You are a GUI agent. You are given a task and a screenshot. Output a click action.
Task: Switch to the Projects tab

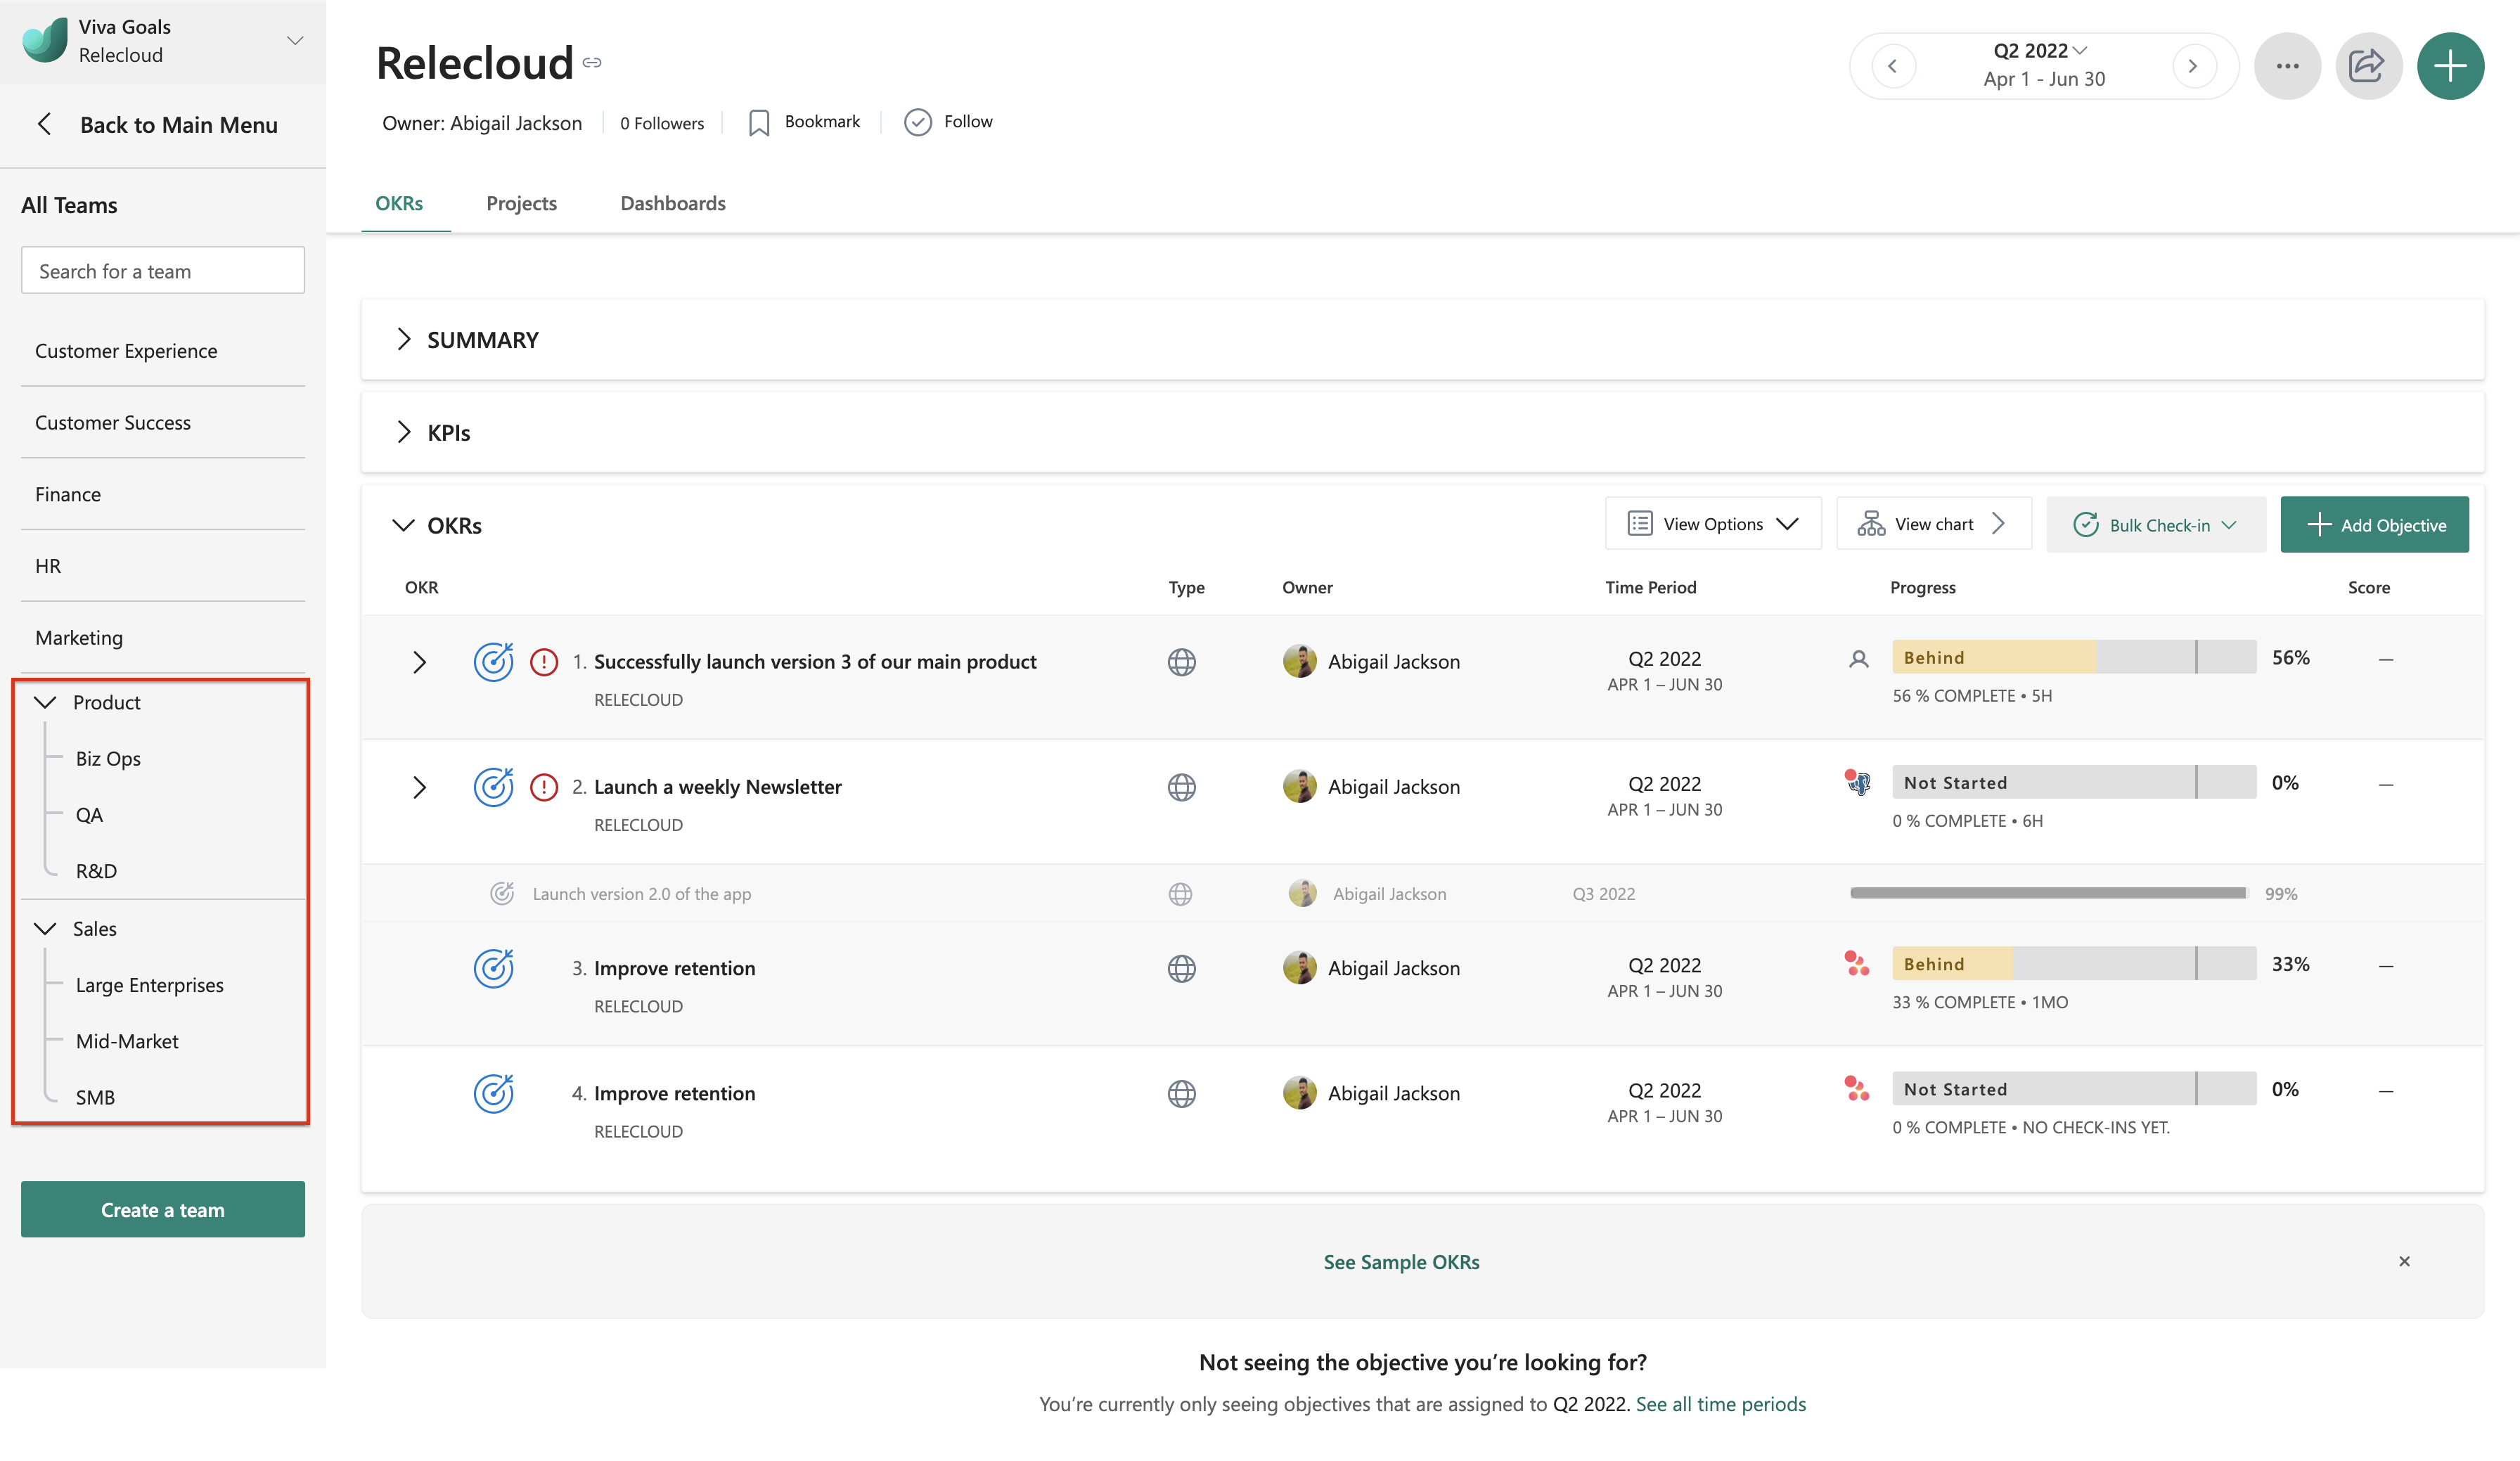coord(521,203)
